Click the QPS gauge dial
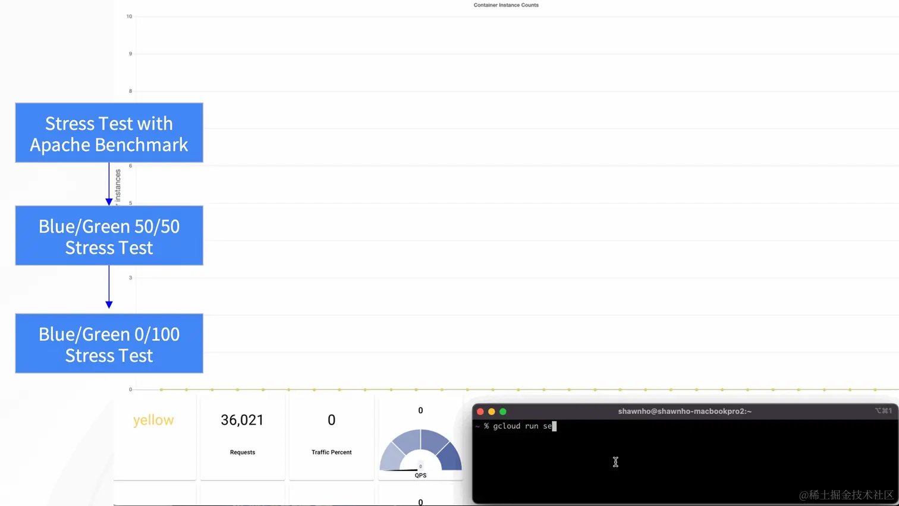899x506 pixels. coord(420,450)
